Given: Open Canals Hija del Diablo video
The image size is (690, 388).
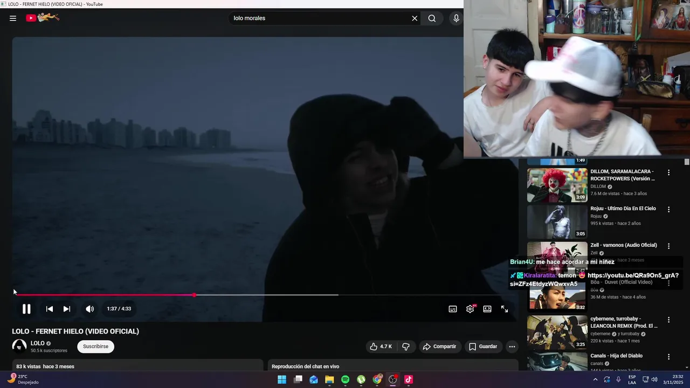Looking at the screenshot, I should pos(616,356).
